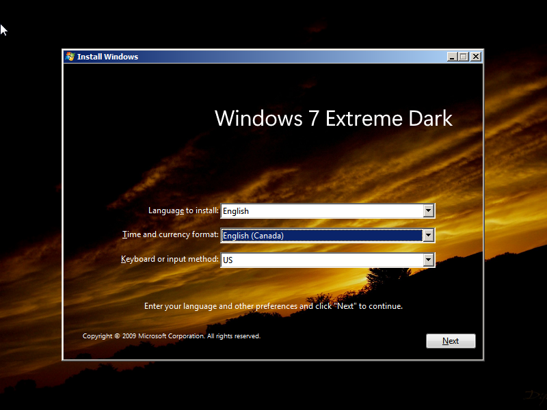
Task: Click the Microsoft copyright notice text
Action: click(172, 336)
